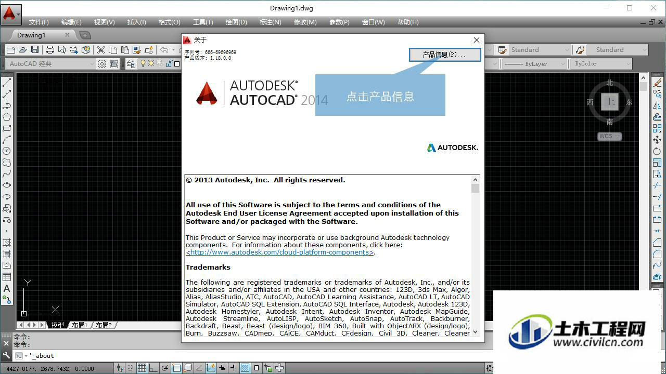Click the Plot printer icon
This screenshot has width=666, height=374.
[x=50, y=50]
